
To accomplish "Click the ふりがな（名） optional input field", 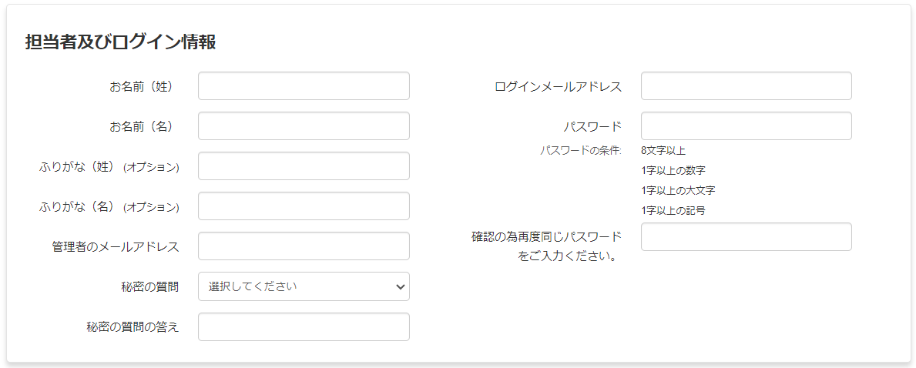I will pos(304,206).
